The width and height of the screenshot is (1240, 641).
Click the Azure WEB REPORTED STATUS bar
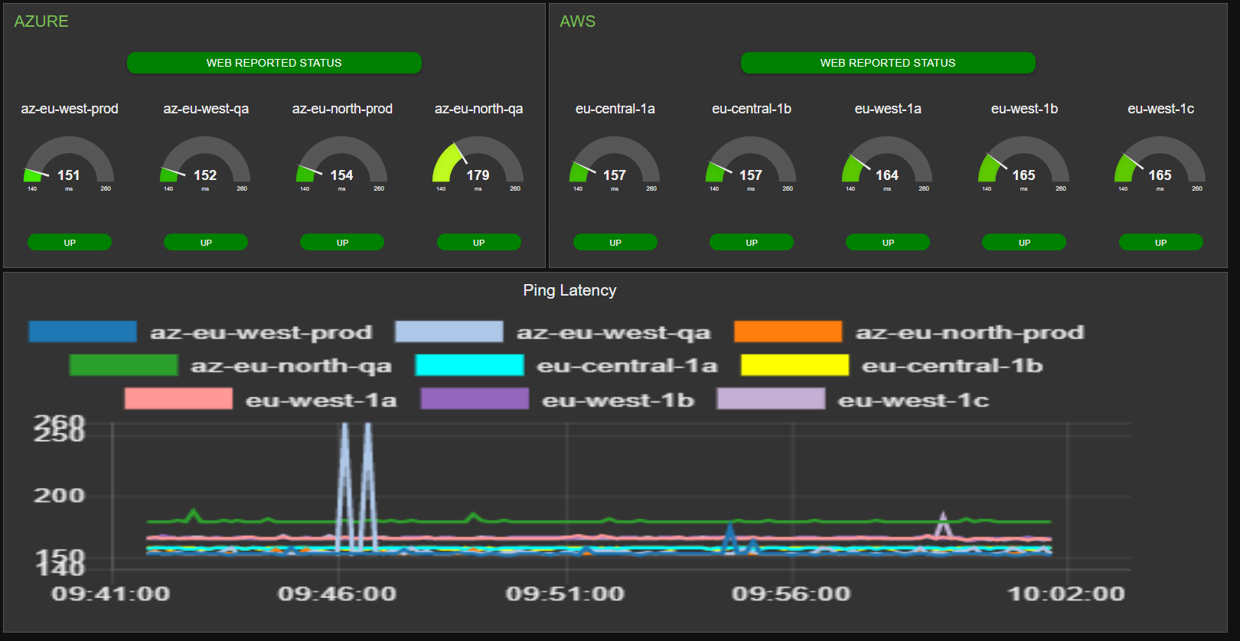(274, 63)
